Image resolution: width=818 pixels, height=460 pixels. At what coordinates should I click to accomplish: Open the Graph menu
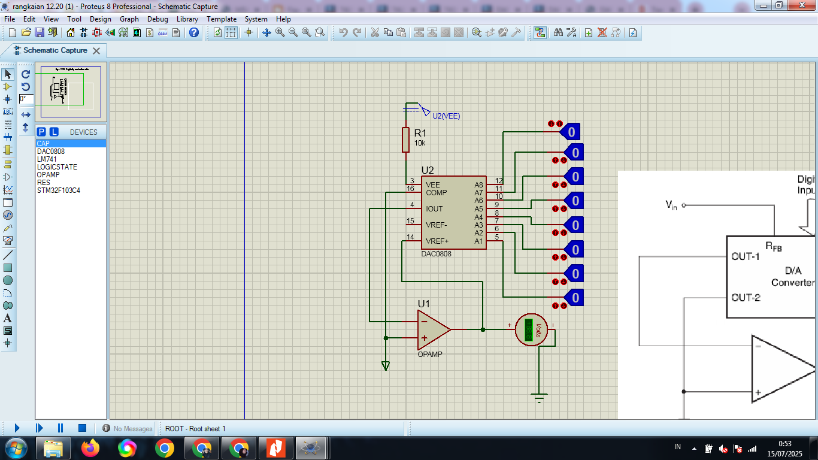tap(129, 19)
